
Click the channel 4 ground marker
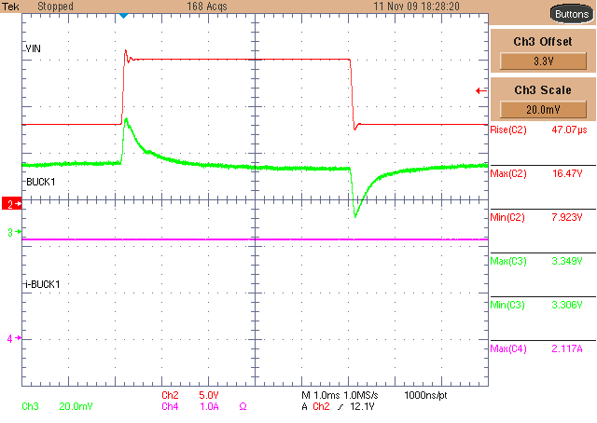[14, 338]
